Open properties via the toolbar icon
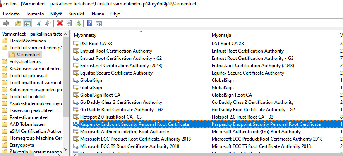This screenshot has height=156, width=343. coord(69,23)
